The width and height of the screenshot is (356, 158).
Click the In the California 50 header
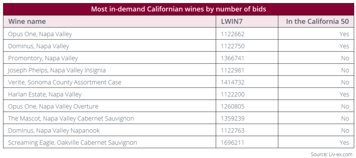click(317, 21)
